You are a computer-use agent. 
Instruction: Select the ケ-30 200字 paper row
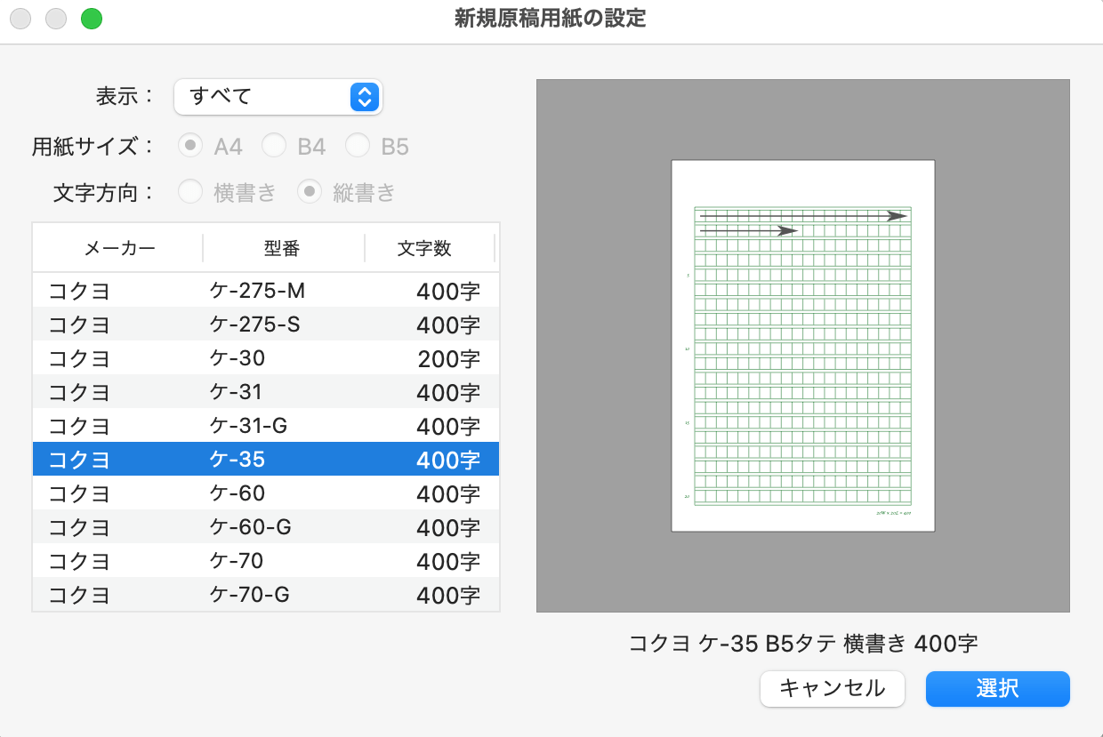[x=265, y=357]
